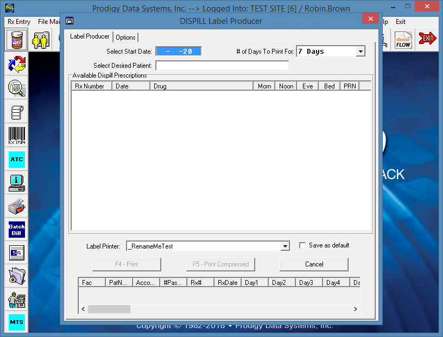Open the MTS sidebar icon
Viewport: 443px width, 337px height.
(x=16, y=322)
